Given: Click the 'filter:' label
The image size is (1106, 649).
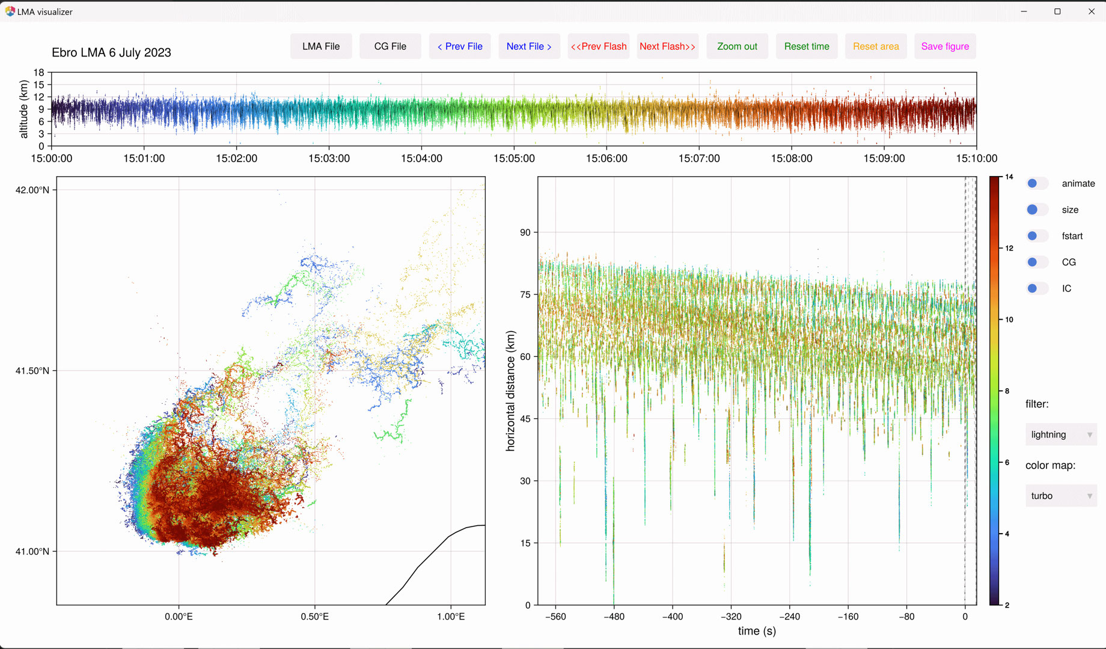Looking at the screenshot, I should [1037, 404].
